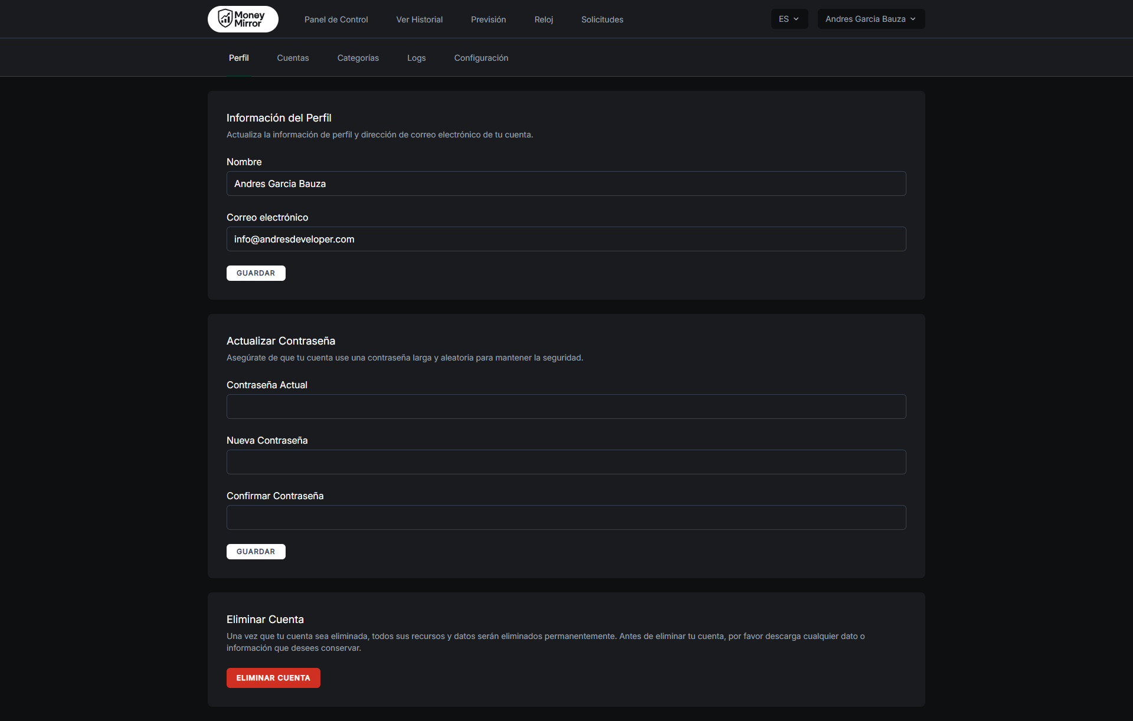Switch to the Categorías tab
Viewport: 1133px width, 721px height.
358,58
